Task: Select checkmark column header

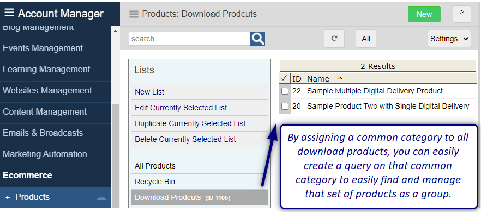Action: pyautogui.click(x=284, y=78)
